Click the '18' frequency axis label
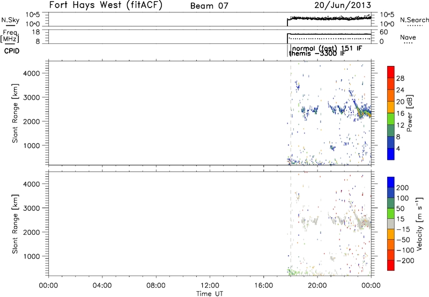This screenshot has height=297, width=429. tap(36, 32)
